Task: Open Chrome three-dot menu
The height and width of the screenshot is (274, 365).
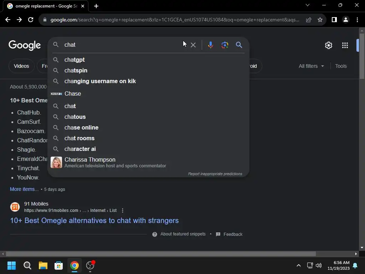Action: coord(357,20)
